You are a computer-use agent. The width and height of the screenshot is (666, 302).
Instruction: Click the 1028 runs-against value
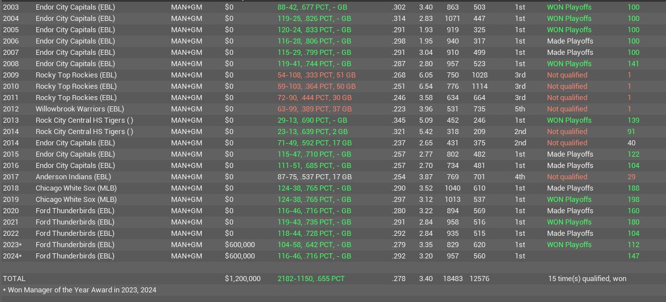pos(480,75)
